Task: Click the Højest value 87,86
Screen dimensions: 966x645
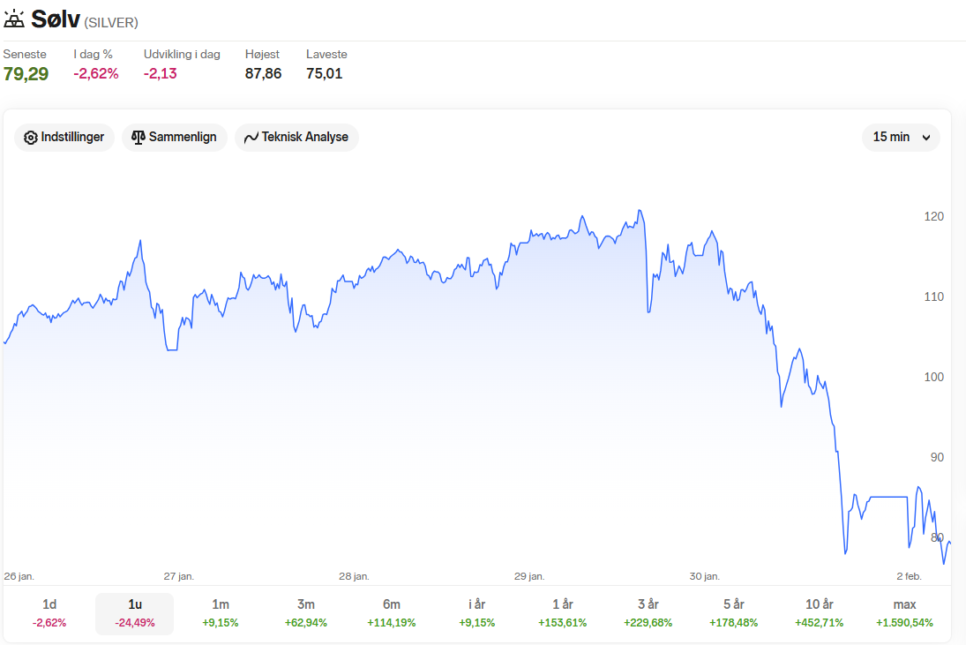Action: pyautogui.click(x=263, y=73)
